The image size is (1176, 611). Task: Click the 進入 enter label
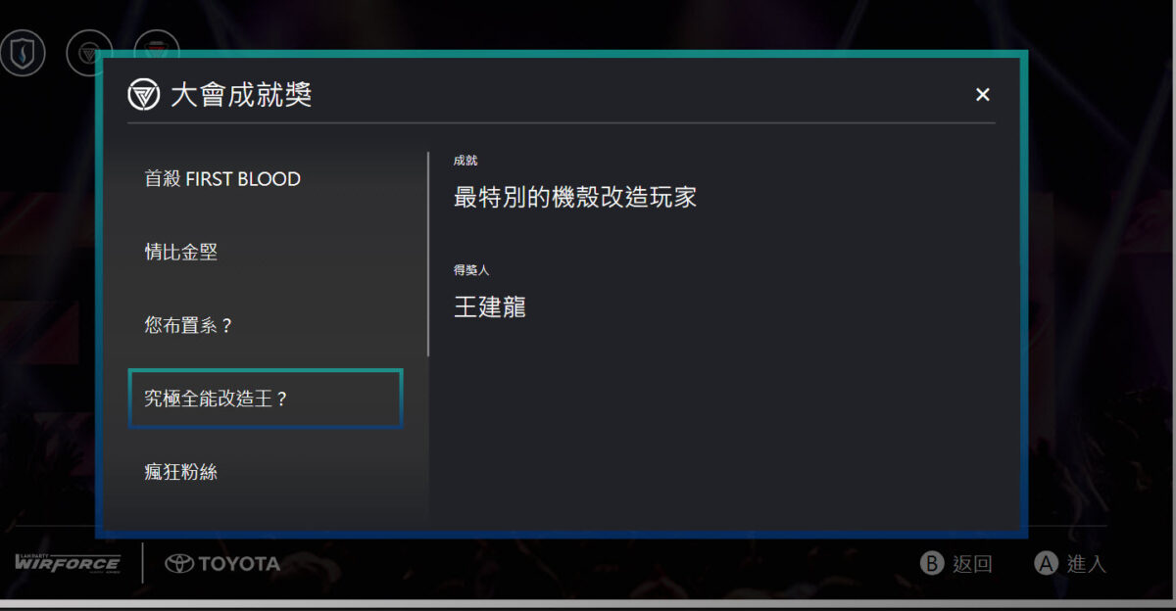pos(1086,563)
